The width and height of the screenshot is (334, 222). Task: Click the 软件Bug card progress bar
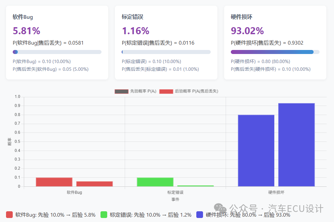pos(57,52)
